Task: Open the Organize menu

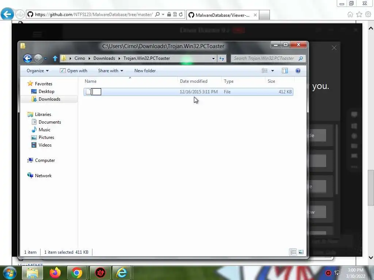Action: coord(38,71)
